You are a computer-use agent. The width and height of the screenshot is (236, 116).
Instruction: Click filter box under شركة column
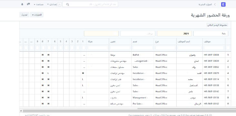click(x=98, y=48)
